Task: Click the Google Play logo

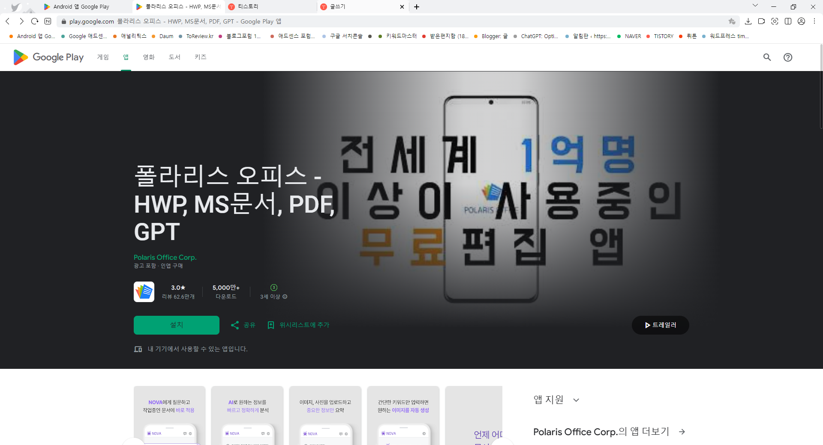Action: tap(47, 57)
